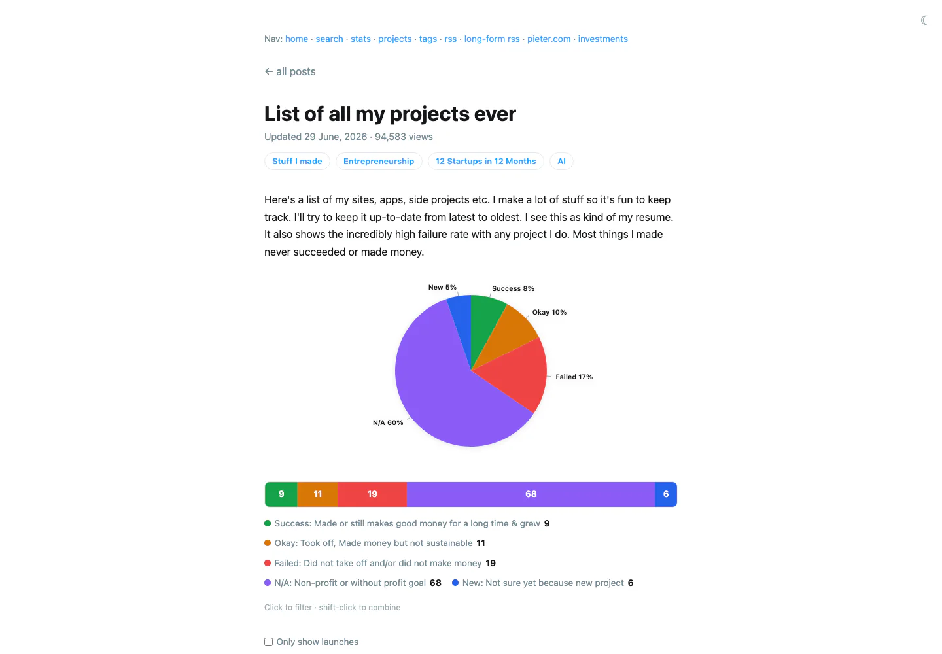Filter by the red Failed bar segment
Image resolution: width=942 pixels, height=654 pixels.
pyautogui.click(x=372, y=494)
